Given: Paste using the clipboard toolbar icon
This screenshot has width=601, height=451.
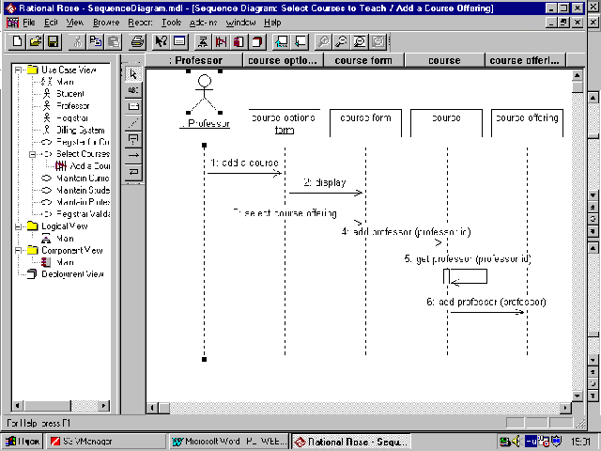Looking at the screenshot, I should (x=114, y=41).
